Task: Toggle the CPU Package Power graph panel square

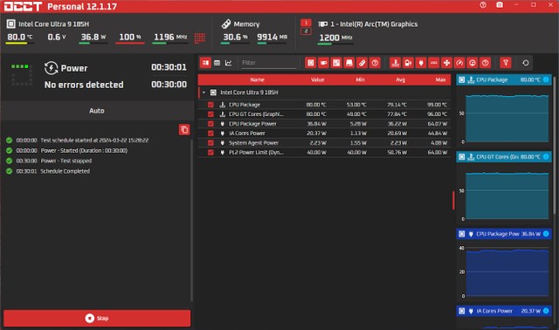Action: [461, 234]
